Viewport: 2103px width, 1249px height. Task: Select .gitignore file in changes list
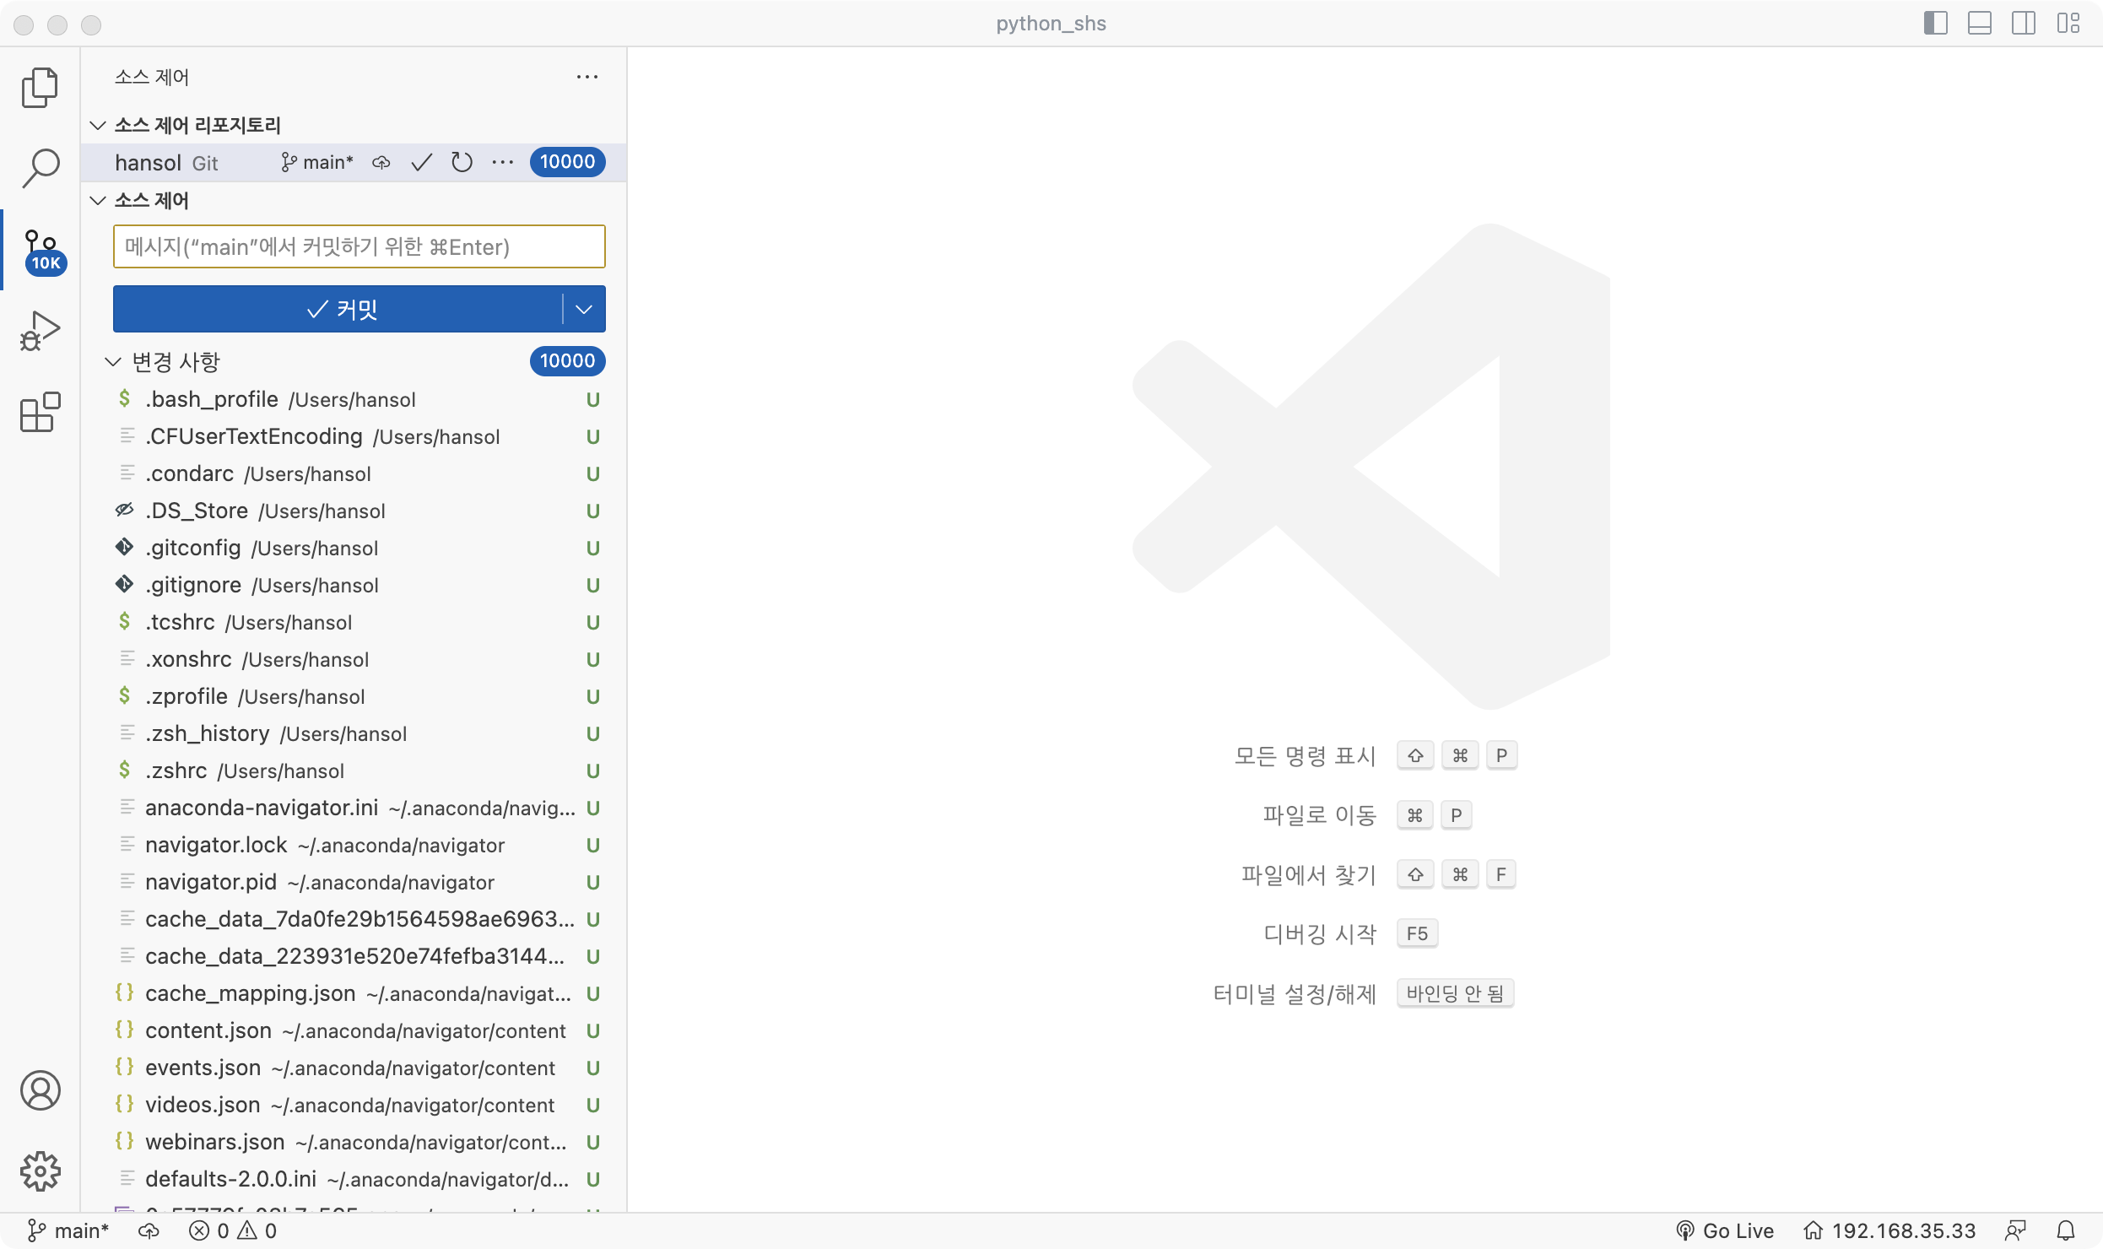pyautogui.click(x=354, y=585)
